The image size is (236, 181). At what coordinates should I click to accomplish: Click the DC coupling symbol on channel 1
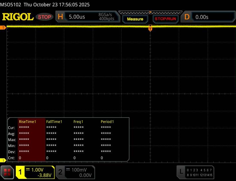[x=28, y=170]
